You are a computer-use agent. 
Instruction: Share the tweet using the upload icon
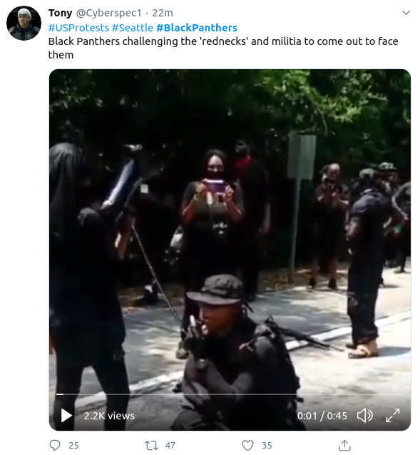(344, 445)
